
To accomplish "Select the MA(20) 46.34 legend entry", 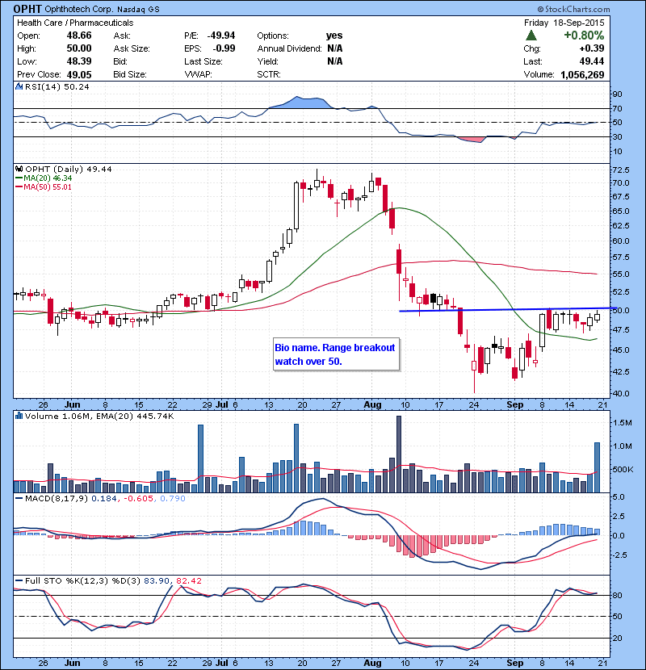I will tap(44, 178).
